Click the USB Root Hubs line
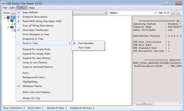This screenshot has height=111, width=184. (x=151, y=45)
